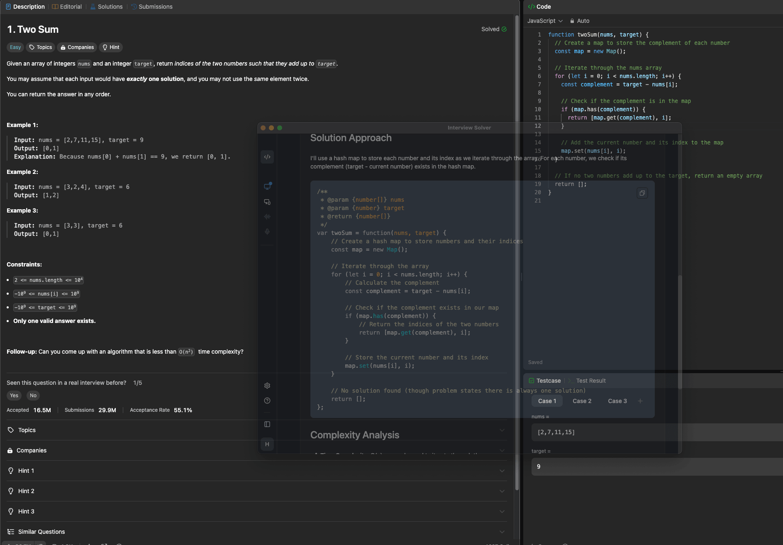Open the help question mark icon
Screen dimensions: 783x545
(267, 401)
